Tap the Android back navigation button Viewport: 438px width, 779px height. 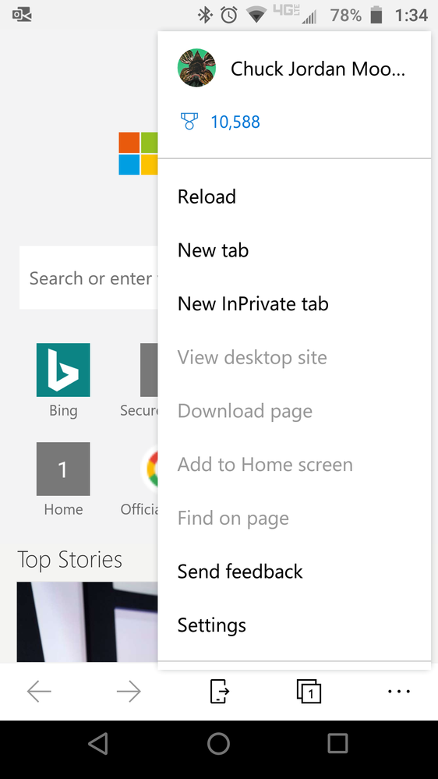(98, 744)
